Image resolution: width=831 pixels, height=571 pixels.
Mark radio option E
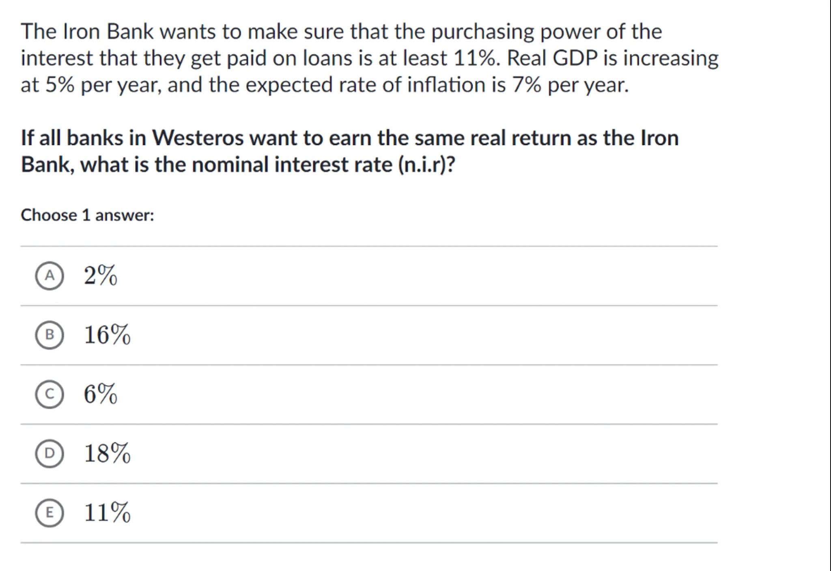49,513
